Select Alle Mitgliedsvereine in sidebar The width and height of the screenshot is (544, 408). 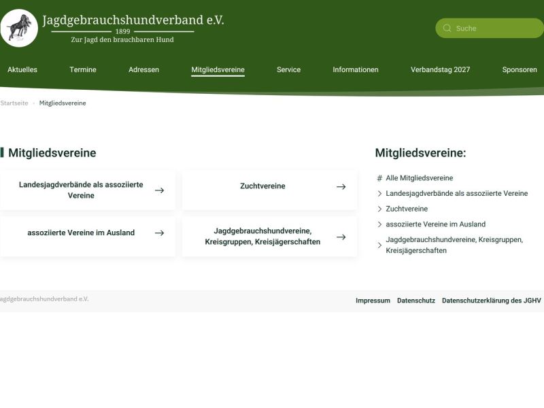420,178
